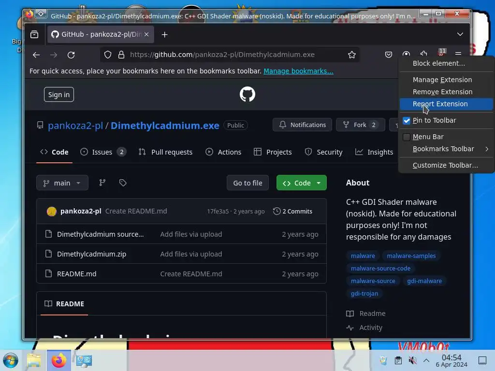Image resolution: width=495 pixels, height=371 pixels.
Task: Uncheck Pin to Toolbar checkbox
Action: (x=407, y=120)
